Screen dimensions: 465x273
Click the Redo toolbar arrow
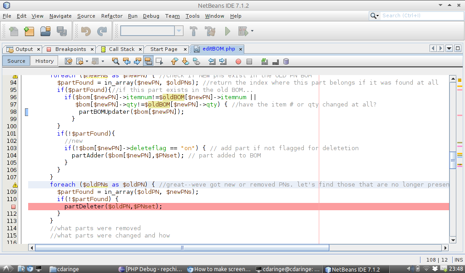[x=102, y=31]
